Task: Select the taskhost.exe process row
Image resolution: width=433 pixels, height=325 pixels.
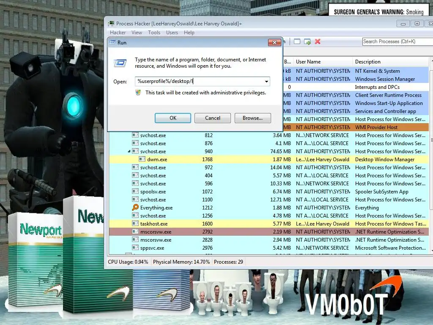Action: 269,223
